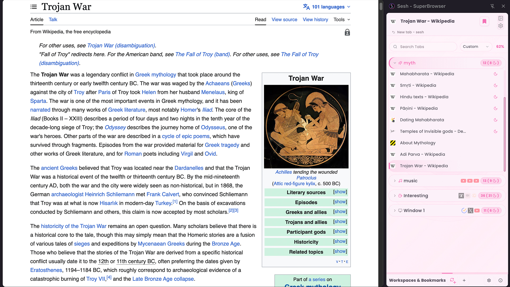Click the 62% memory indicator
Image resolution: width=510 pixels, height=287 pixels.
[500, 47]
